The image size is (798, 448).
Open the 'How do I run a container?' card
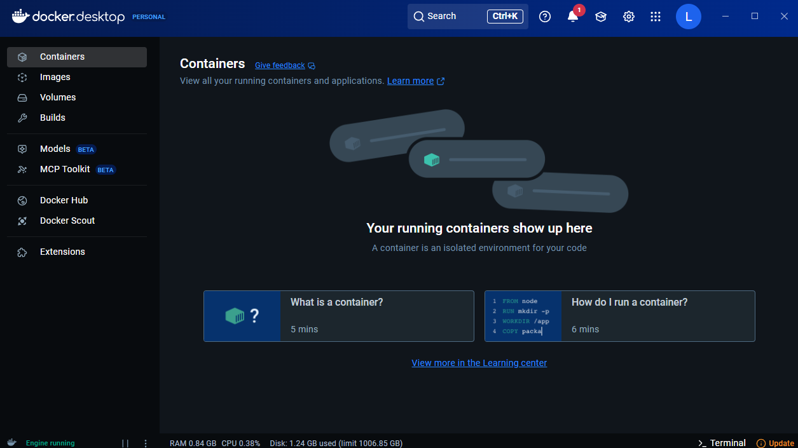point(620,316)
